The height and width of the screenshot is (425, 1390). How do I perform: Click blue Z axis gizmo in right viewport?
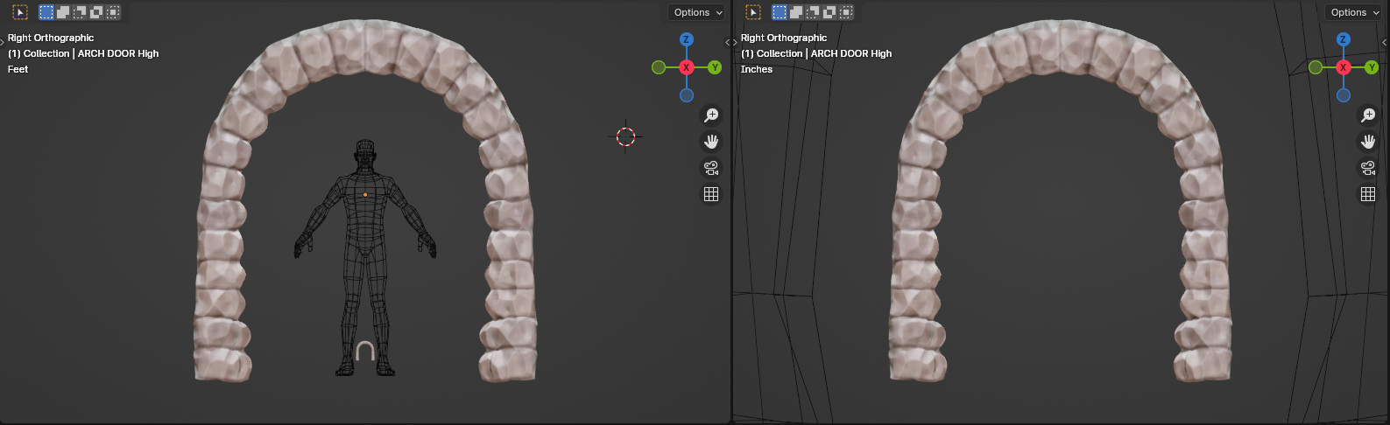tap(1344, 39)
